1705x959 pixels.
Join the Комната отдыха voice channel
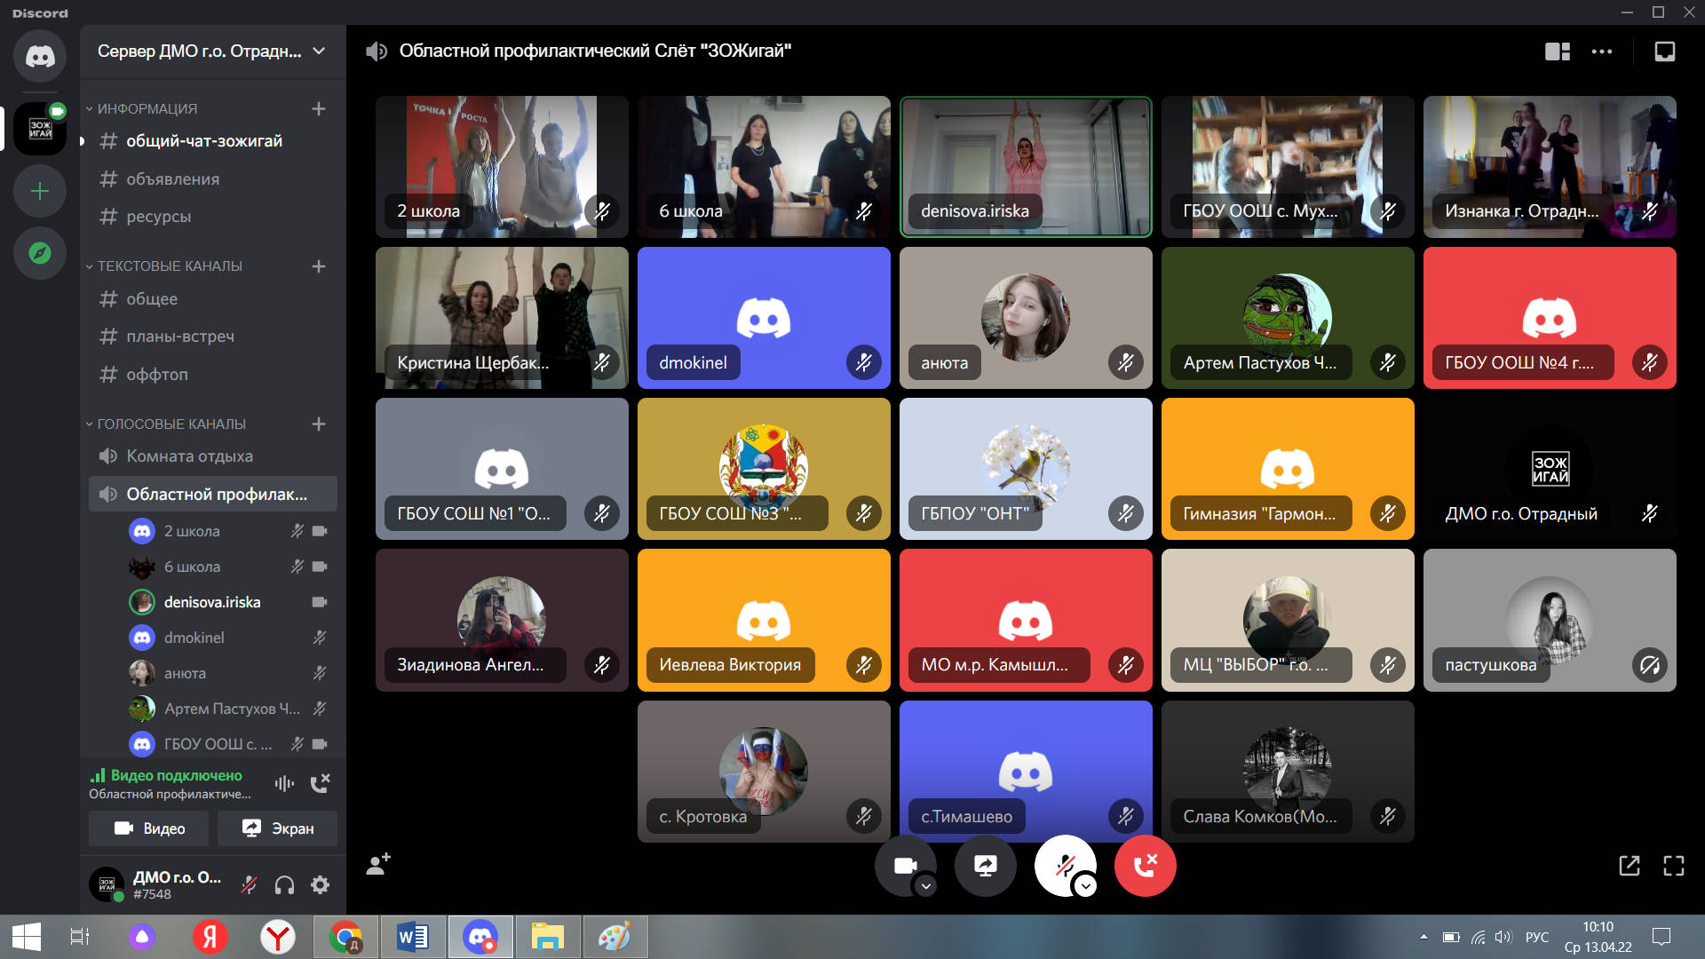(x=189, y=456)
